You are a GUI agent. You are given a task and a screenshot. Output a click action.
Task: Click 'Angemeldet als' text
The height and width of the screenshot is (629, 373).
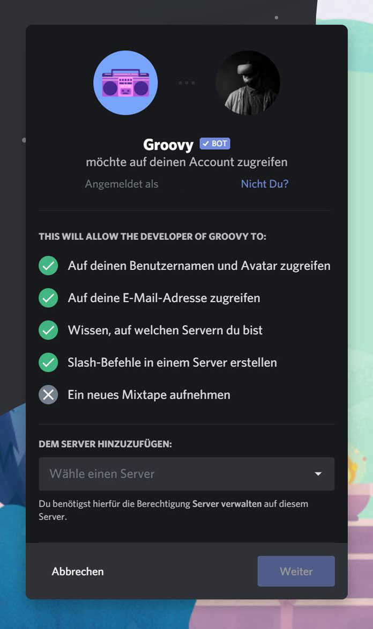pos(122,184)
